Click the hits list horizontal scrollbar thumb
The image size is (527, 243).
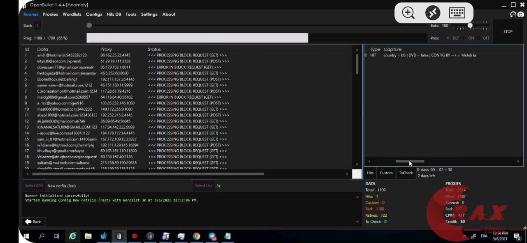410,161
